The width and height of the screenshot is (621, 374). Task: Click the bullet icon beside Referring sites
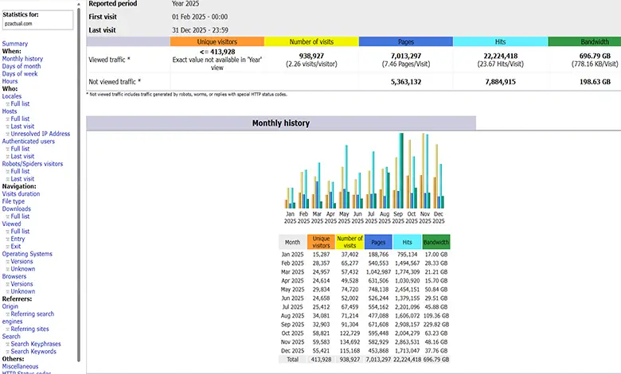coord(7,329)
